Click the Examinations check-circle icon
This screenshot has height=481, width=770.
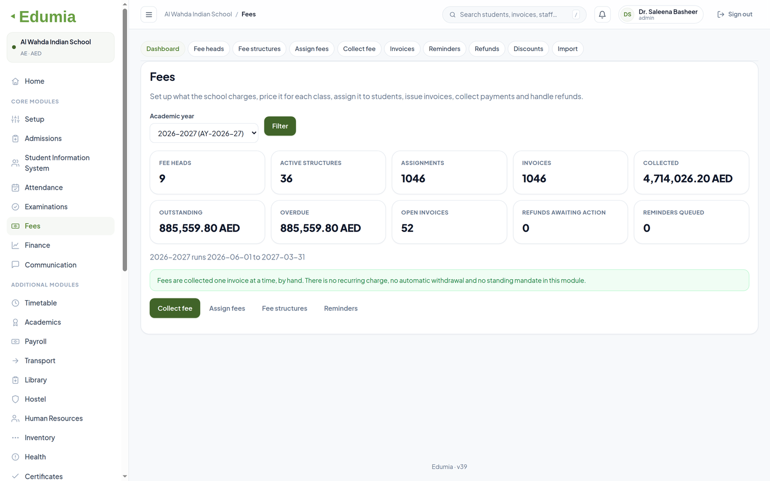click(15, 207)
